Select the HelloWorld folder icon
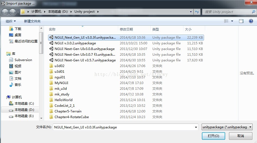The width and height of the screenshot is (257, 143). point(51,100)
